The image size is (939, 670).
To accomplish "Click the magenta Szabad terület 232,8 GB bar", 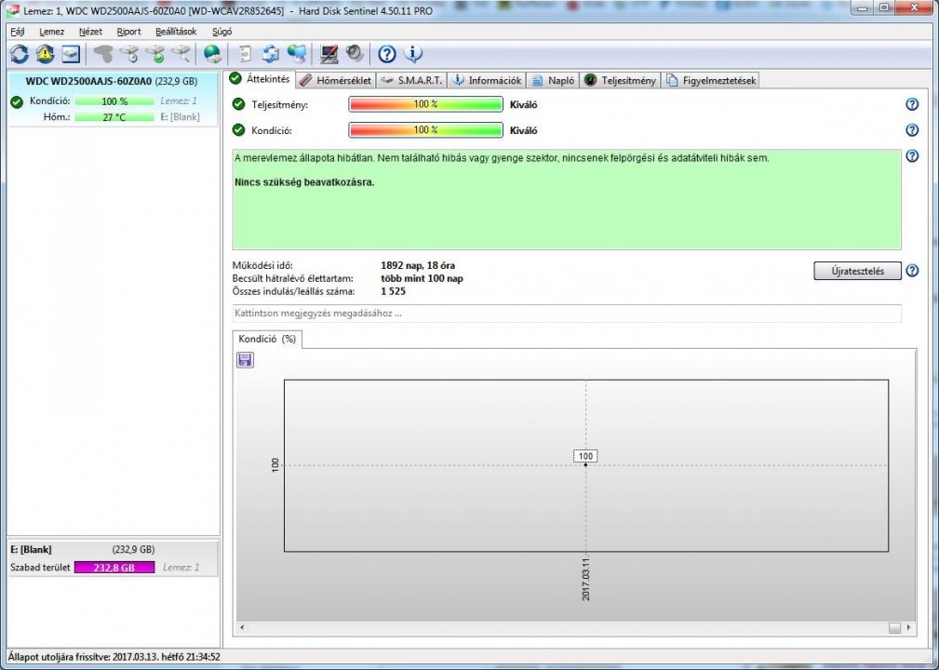I will pyautogui.click(x=114, y=567).
